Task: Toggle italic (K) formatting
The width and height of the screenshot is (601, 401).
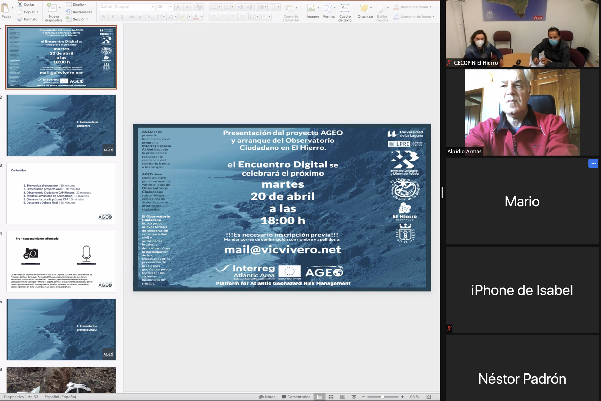Action: (x=113, y=17)
